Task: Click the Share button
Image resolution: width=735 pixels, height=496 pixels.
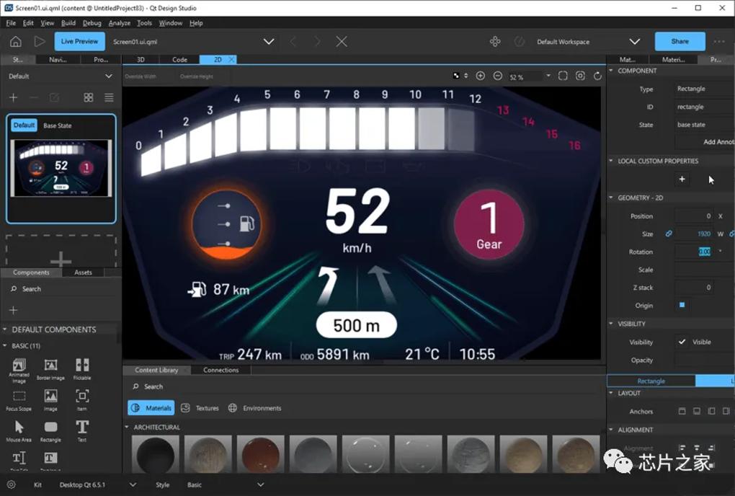Action: click(x=680, y=41)
